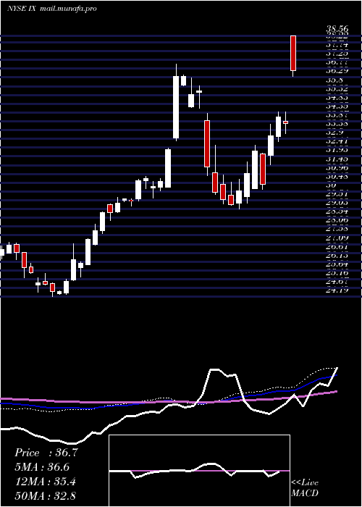The width and height of the screenshot is (362, 507).
Task: Click the 36.77 price axis label
Action: (337, 62)
